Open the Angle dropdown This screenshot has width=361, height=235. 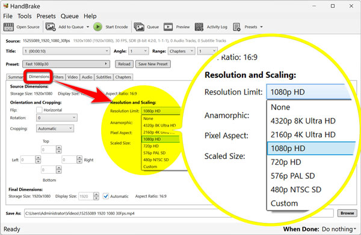[138, 51]
